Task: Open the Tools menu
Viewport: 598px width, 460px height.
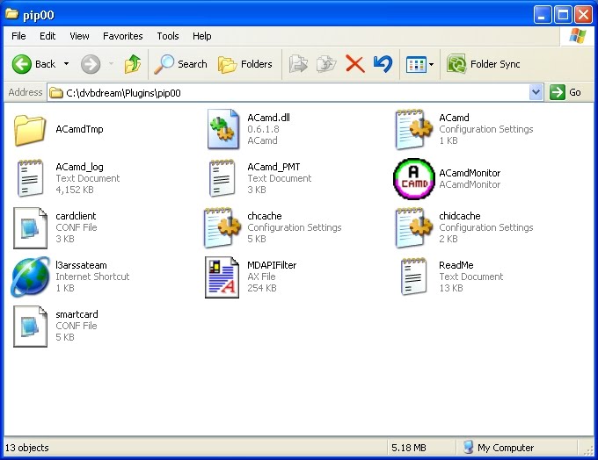Action: [x=168, y=36]
